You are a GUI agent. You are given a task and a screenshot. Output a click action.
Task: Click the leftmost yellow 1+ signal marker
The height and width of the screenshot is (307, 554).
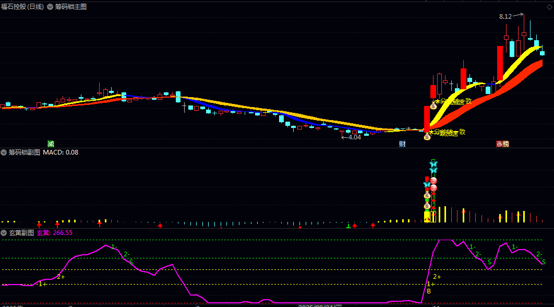pyautogui.click(x=43, y=284)
